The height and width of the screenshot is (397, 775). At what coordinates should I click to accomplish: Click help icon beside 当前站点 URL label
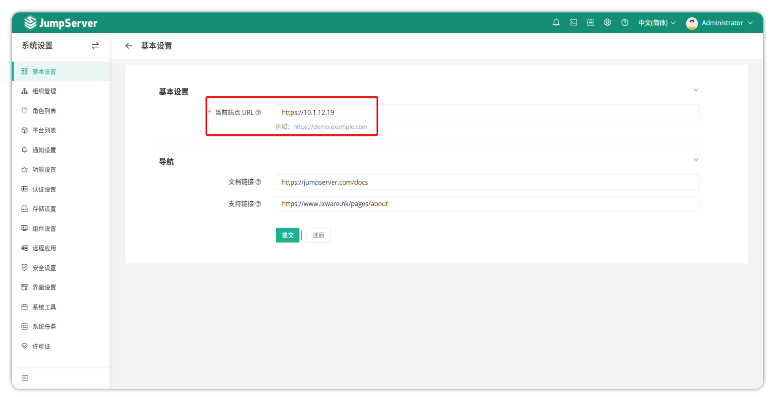pyautogui.click(x=258, y=113)
